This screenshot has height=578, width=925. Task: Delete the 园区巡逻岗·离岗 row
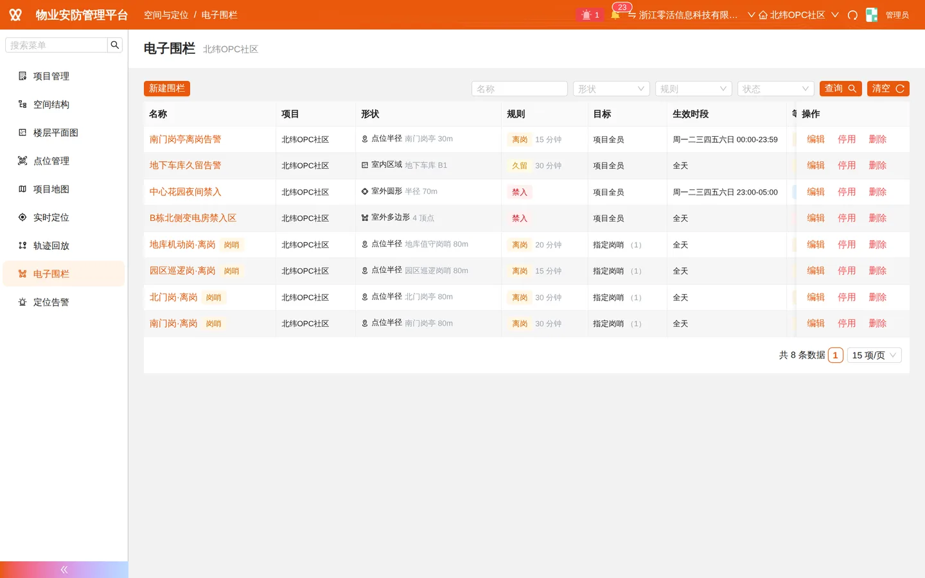[x=877, y=271]
